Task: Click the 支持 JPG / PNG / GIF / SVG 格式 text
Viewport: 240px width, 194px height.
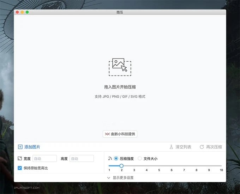Action: pyautogui.click(x=120, y=97)
